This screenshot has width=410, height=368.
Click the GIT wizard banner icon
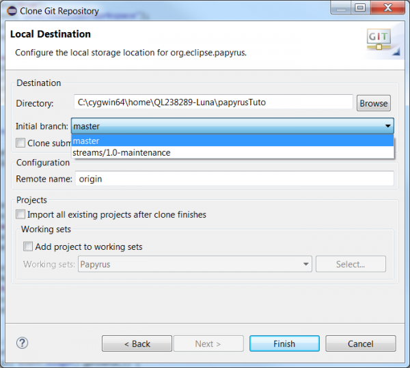pyautogui.click(x=379, y=40)
